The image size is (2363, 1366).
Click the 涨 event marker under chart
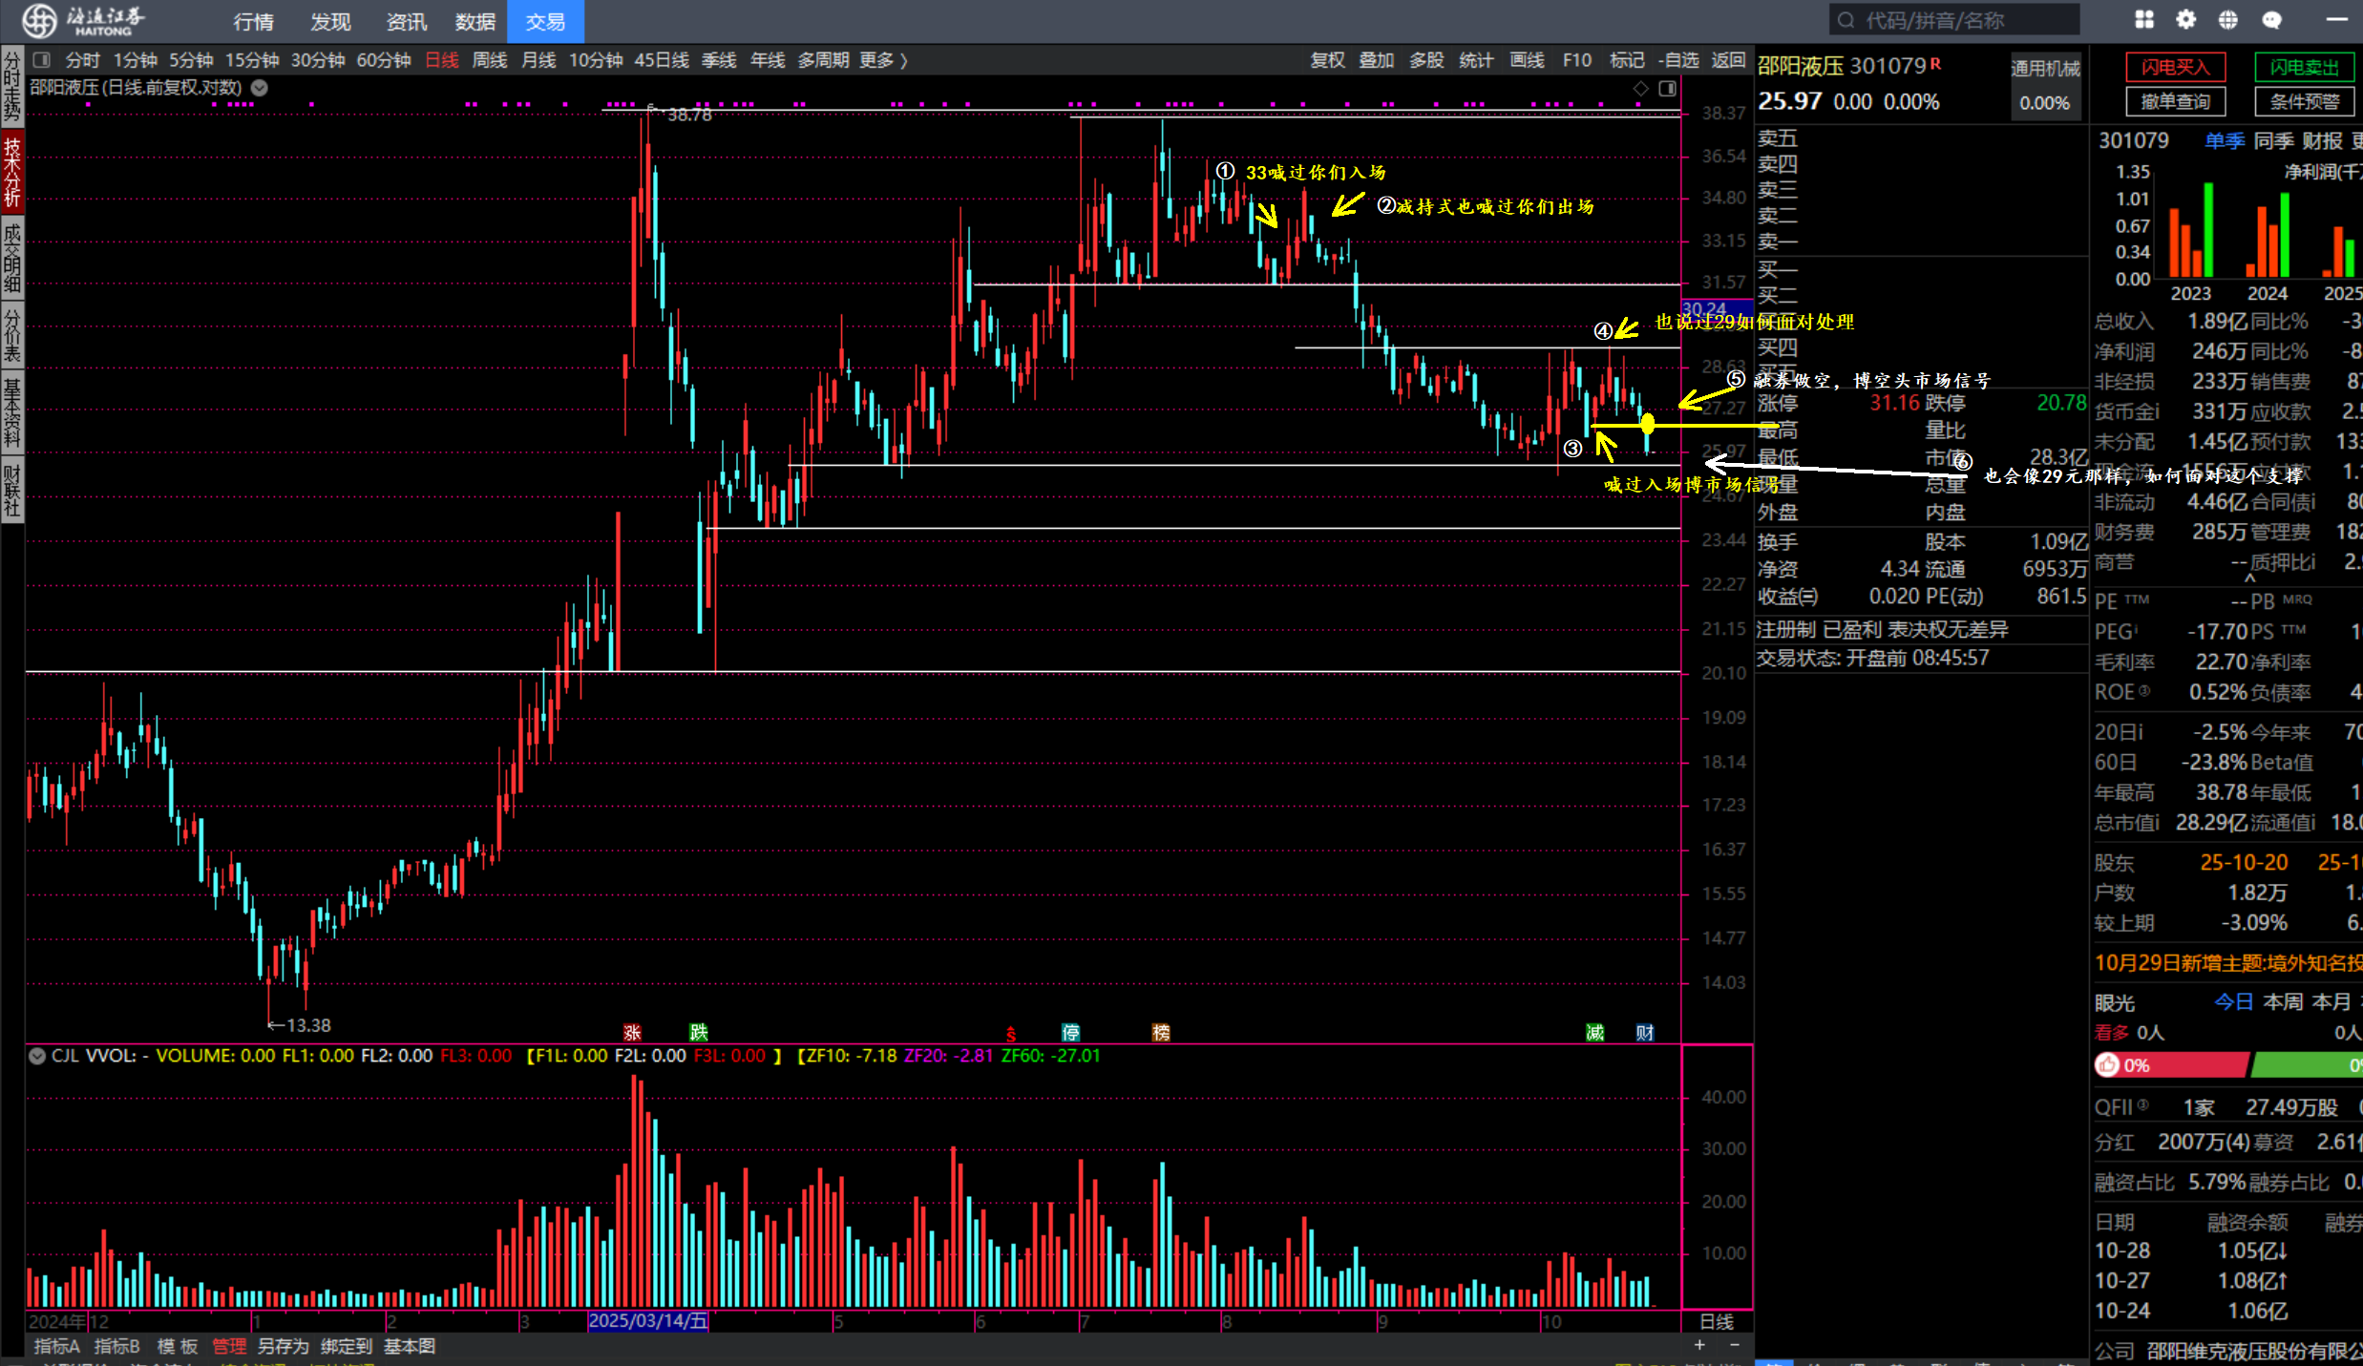tap(632, 1033)
